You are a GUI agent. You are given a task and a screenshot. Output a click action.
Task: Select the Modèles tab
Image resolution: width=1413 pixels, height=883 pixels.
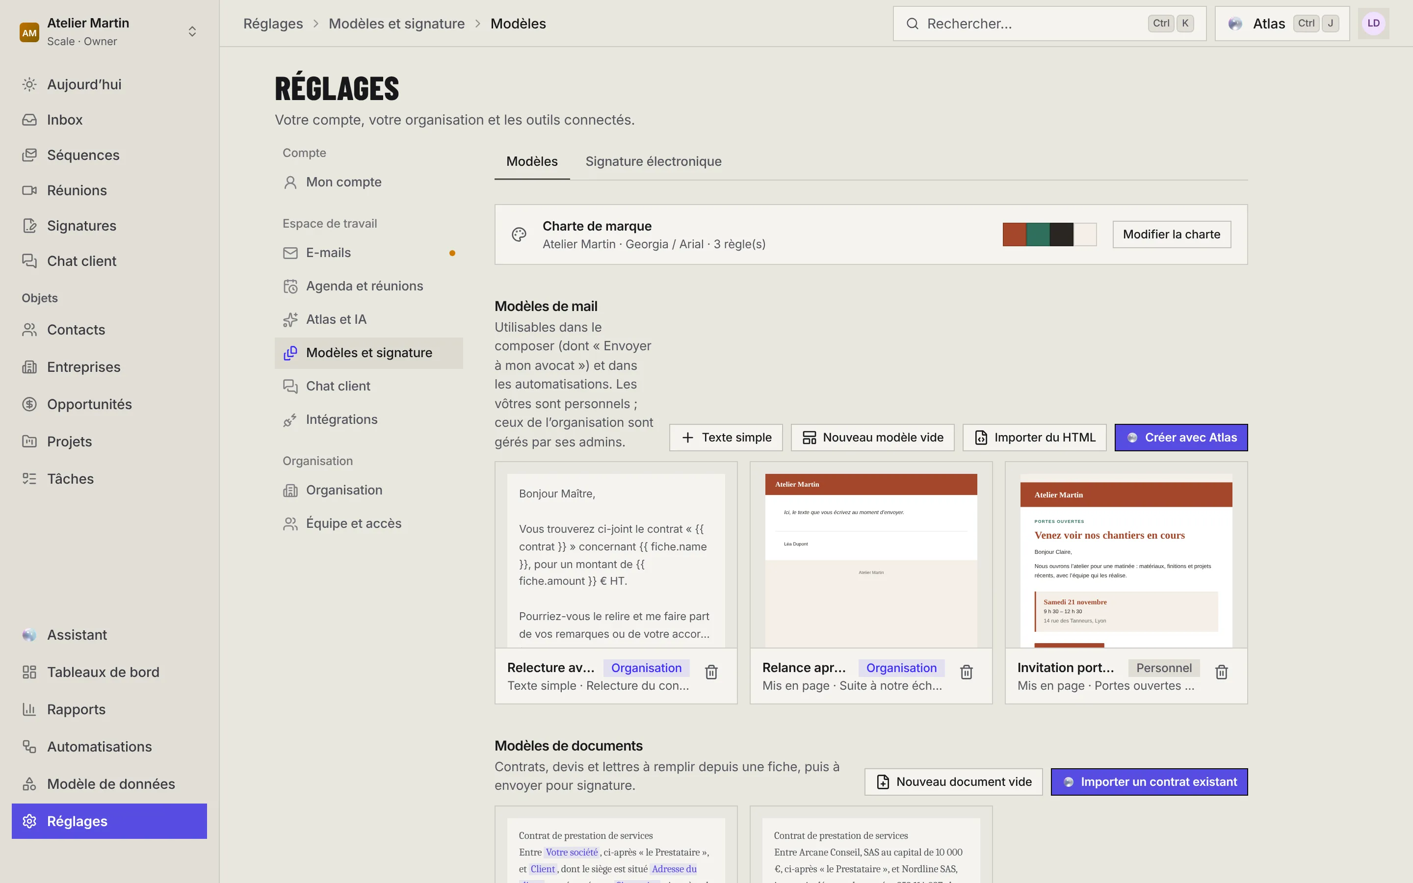(x=532, y=161)
